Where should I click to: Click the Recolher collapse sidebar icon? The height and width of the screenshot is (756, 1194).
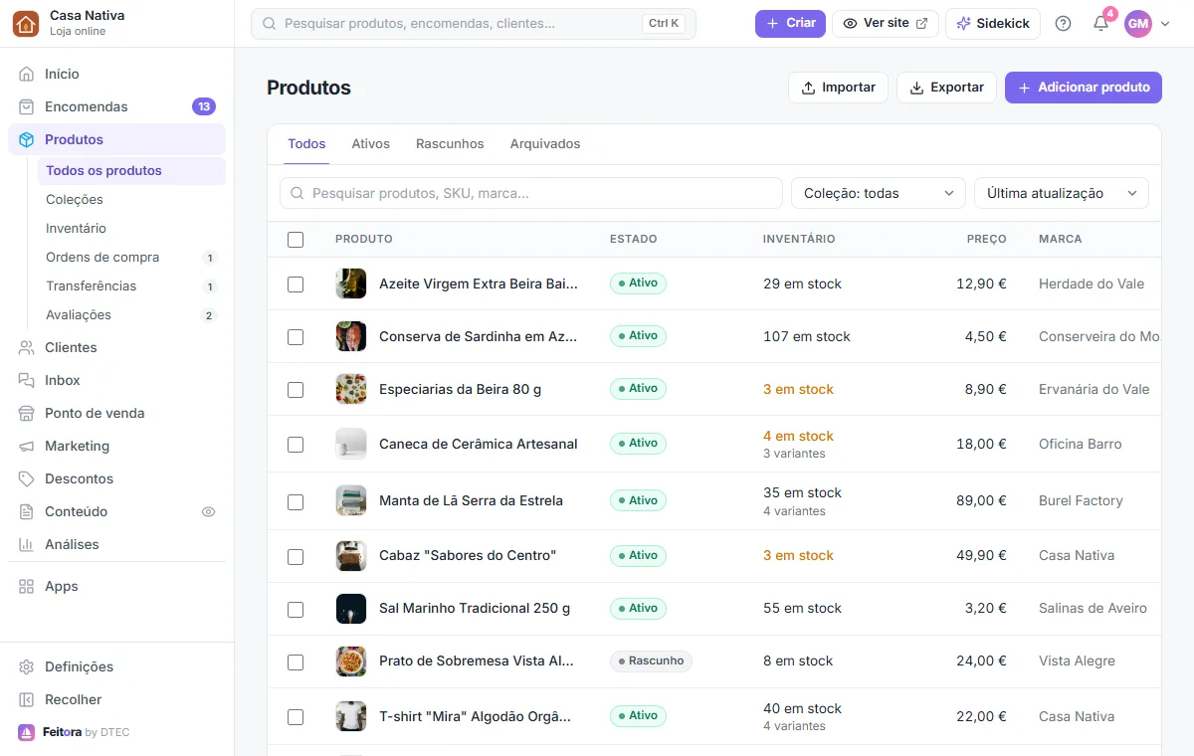point(27,699)
